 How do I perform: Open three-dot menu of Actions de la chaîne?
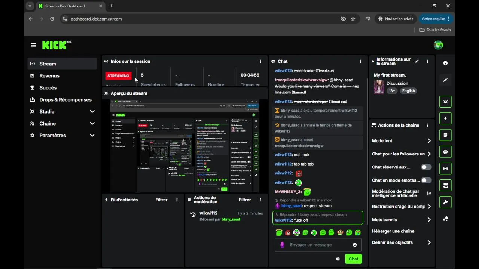click(x=427, y=125)
